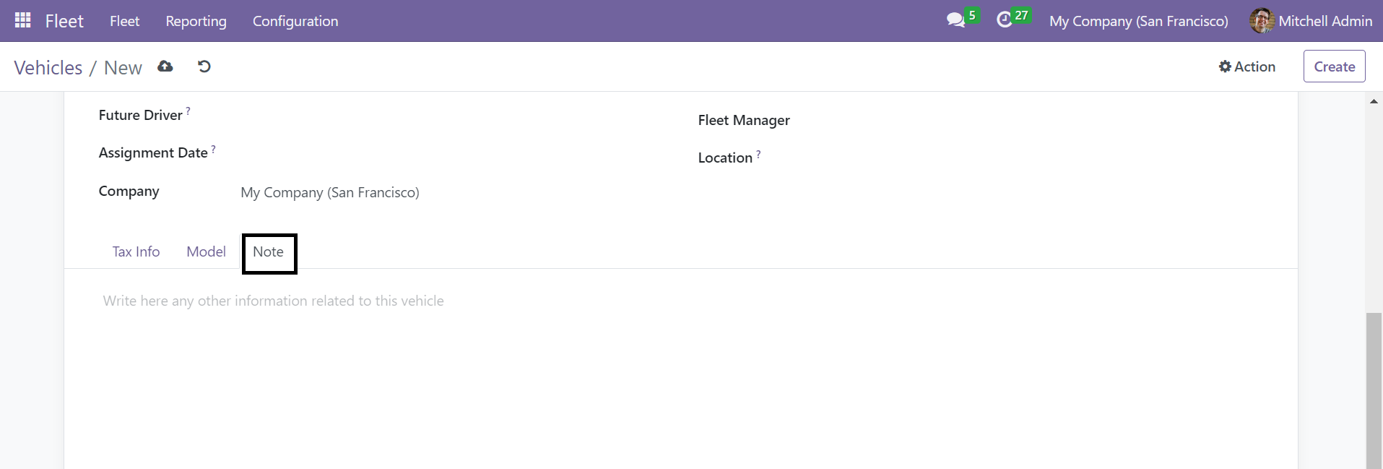Open the apps grid menu icon
This screenshot has height=469, width=1383.
[22, 20]
